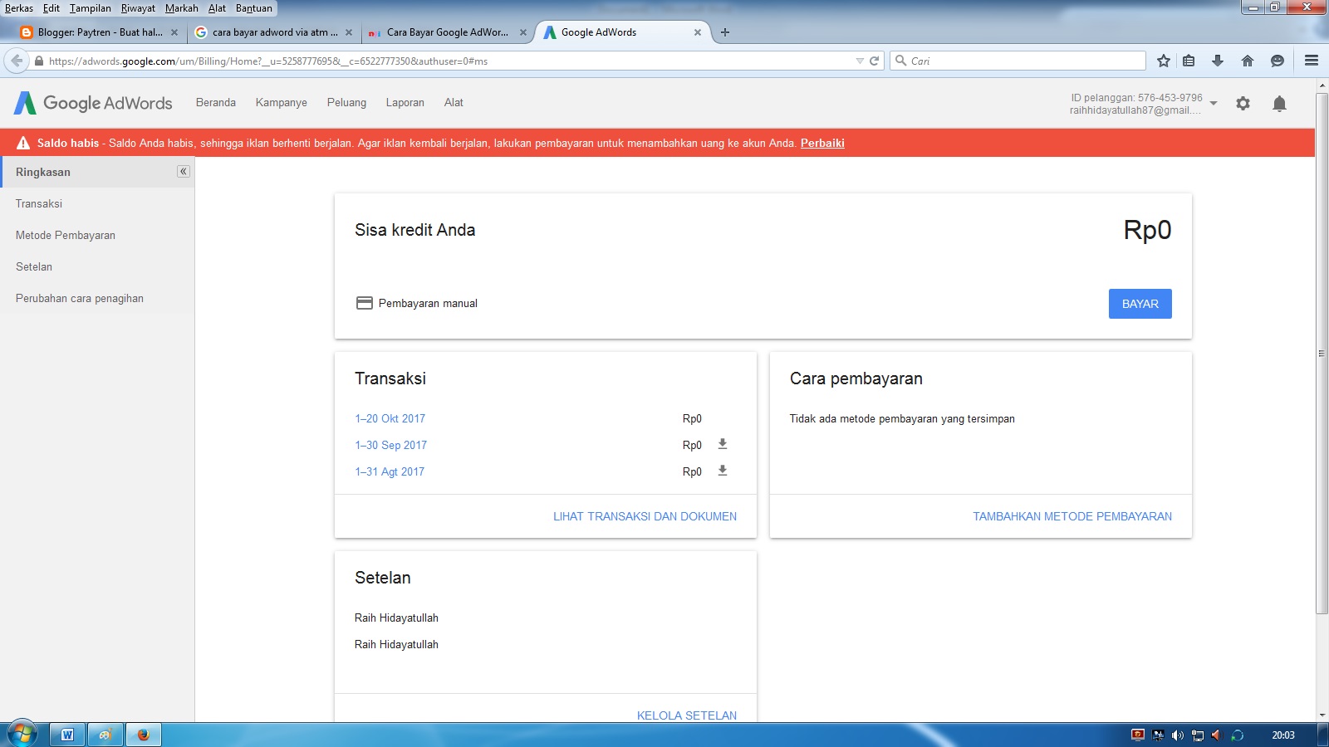The image size is (1329, 747).
Task: Expand the customer account dropdown arrow
Action: tap(1214, 104)
